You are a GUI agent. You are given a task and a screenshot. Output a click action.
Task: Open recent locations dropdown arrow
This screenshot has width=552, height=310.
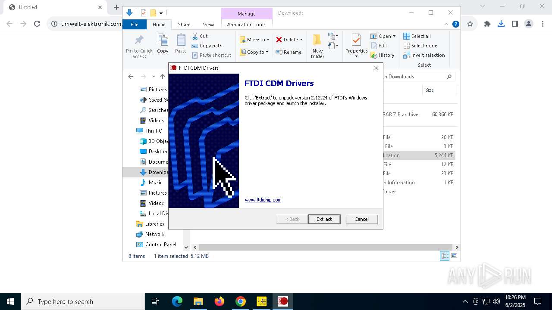154,77
